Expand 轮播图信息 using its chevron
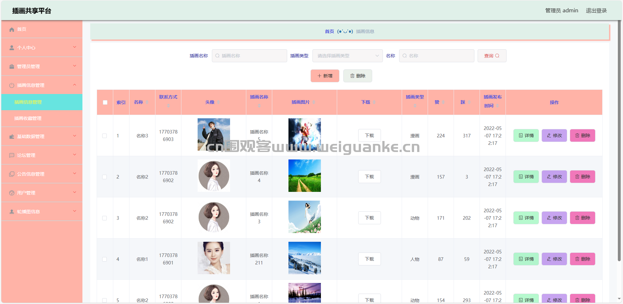This screenshot has width=623, height=304. (x=75, y=211)
